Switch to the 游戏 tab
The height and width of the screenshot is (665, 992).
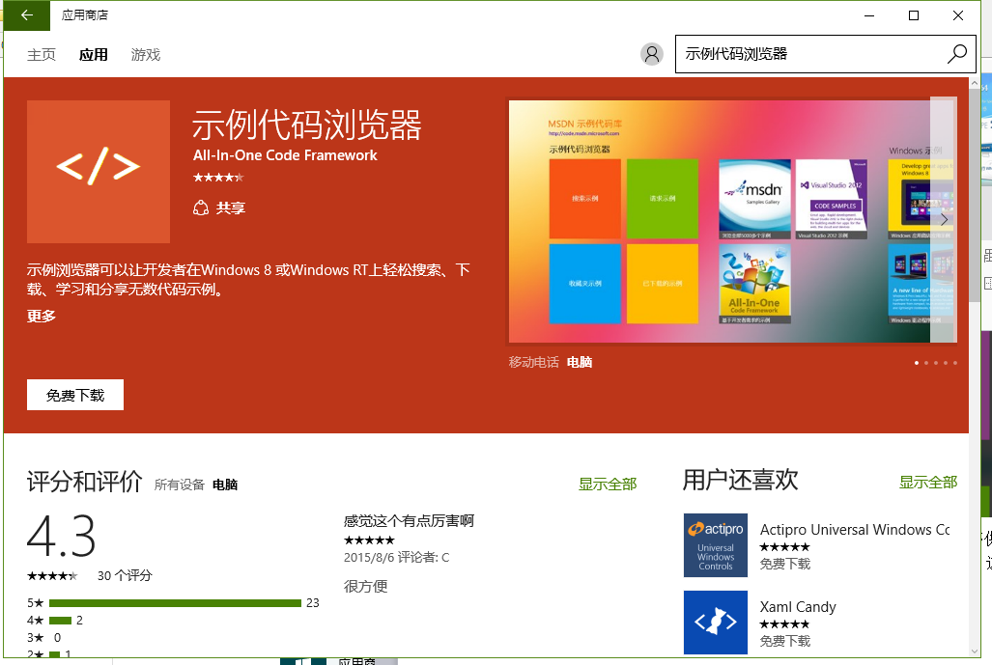(146, 55)
